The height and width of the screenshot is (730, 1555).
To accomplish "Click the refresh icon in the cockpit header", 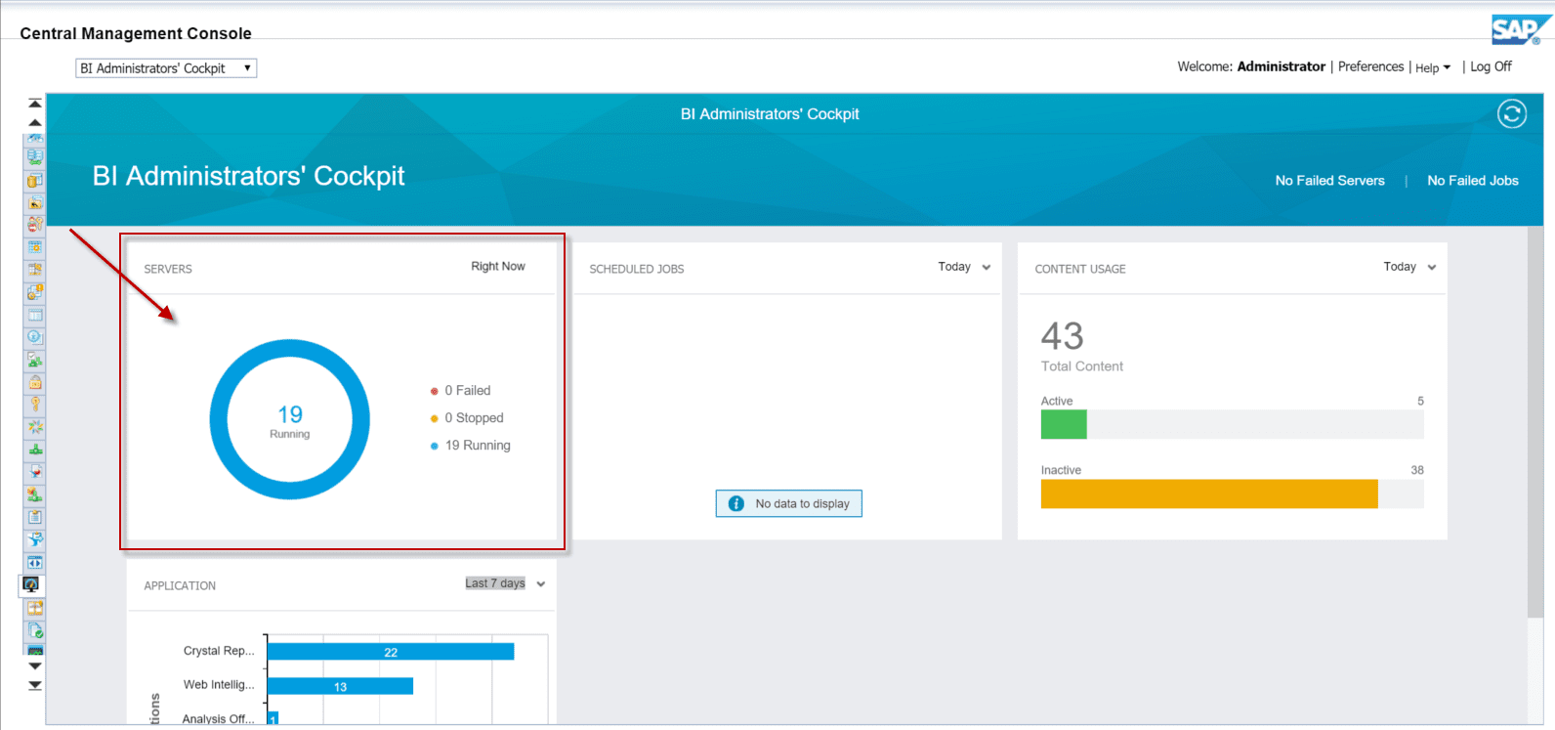I will point(1511,114).
